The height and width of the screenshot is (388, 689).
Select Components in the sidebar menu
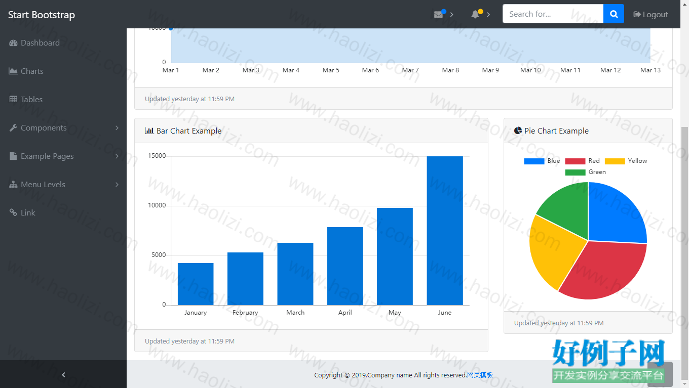63,128
